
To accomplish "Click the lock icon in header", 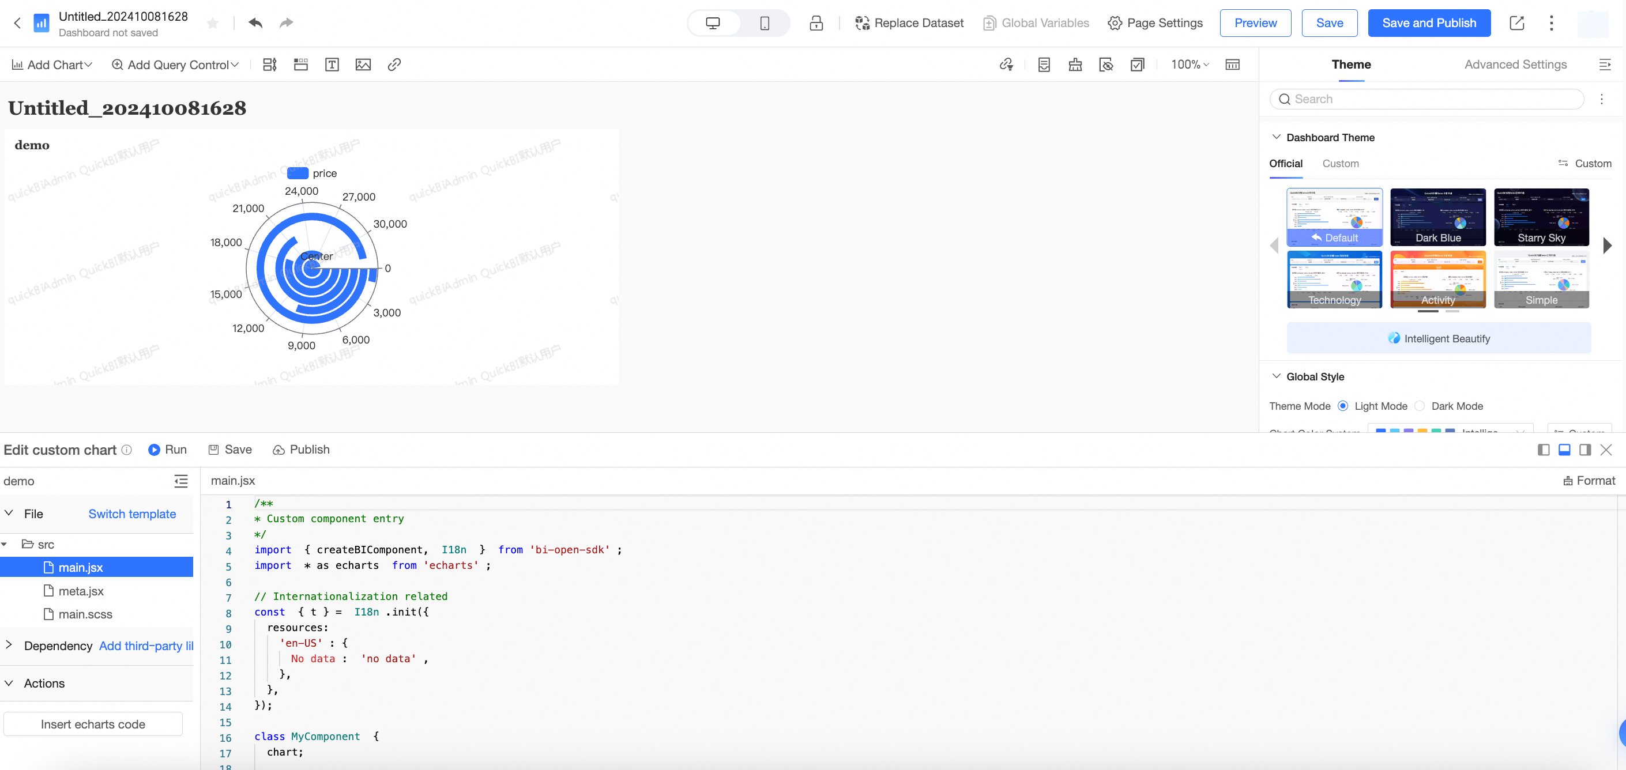I will (815, 22).
